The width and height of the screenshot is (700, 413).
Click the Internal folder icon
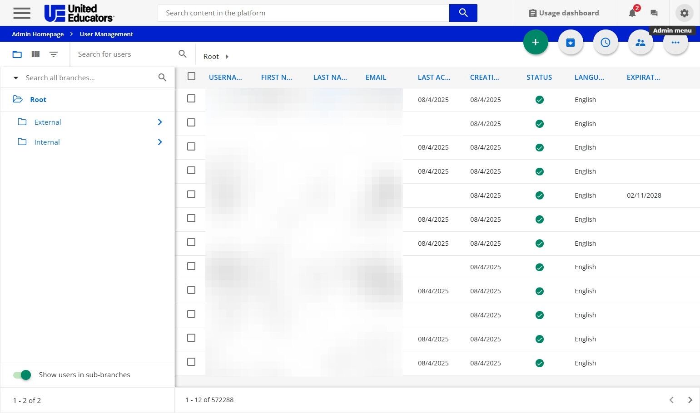pyautogui.click(x=22, y=142)
